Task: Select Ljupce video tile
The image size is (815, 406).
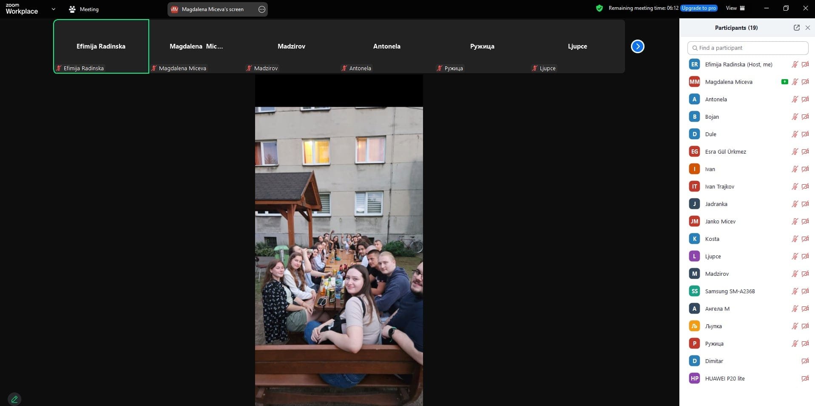Action: pos(577,46)
